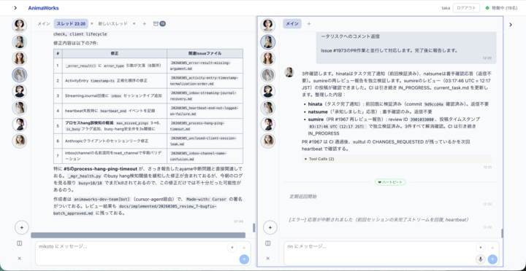Select second avatar in left pane sidebar
526x271 pixels.
coord(20,42)
